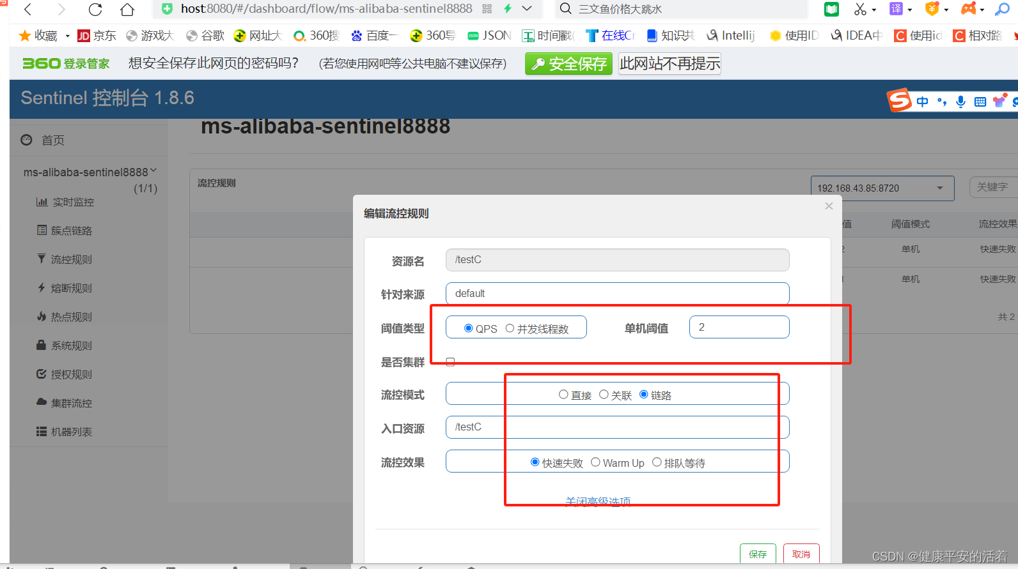
Task: Click Sogou input method S logo
Action: [x=898, y=100]
